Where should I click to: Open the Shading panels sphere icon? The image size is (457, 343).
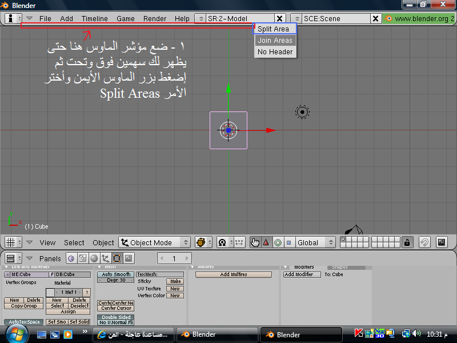(x=94, y=258)
